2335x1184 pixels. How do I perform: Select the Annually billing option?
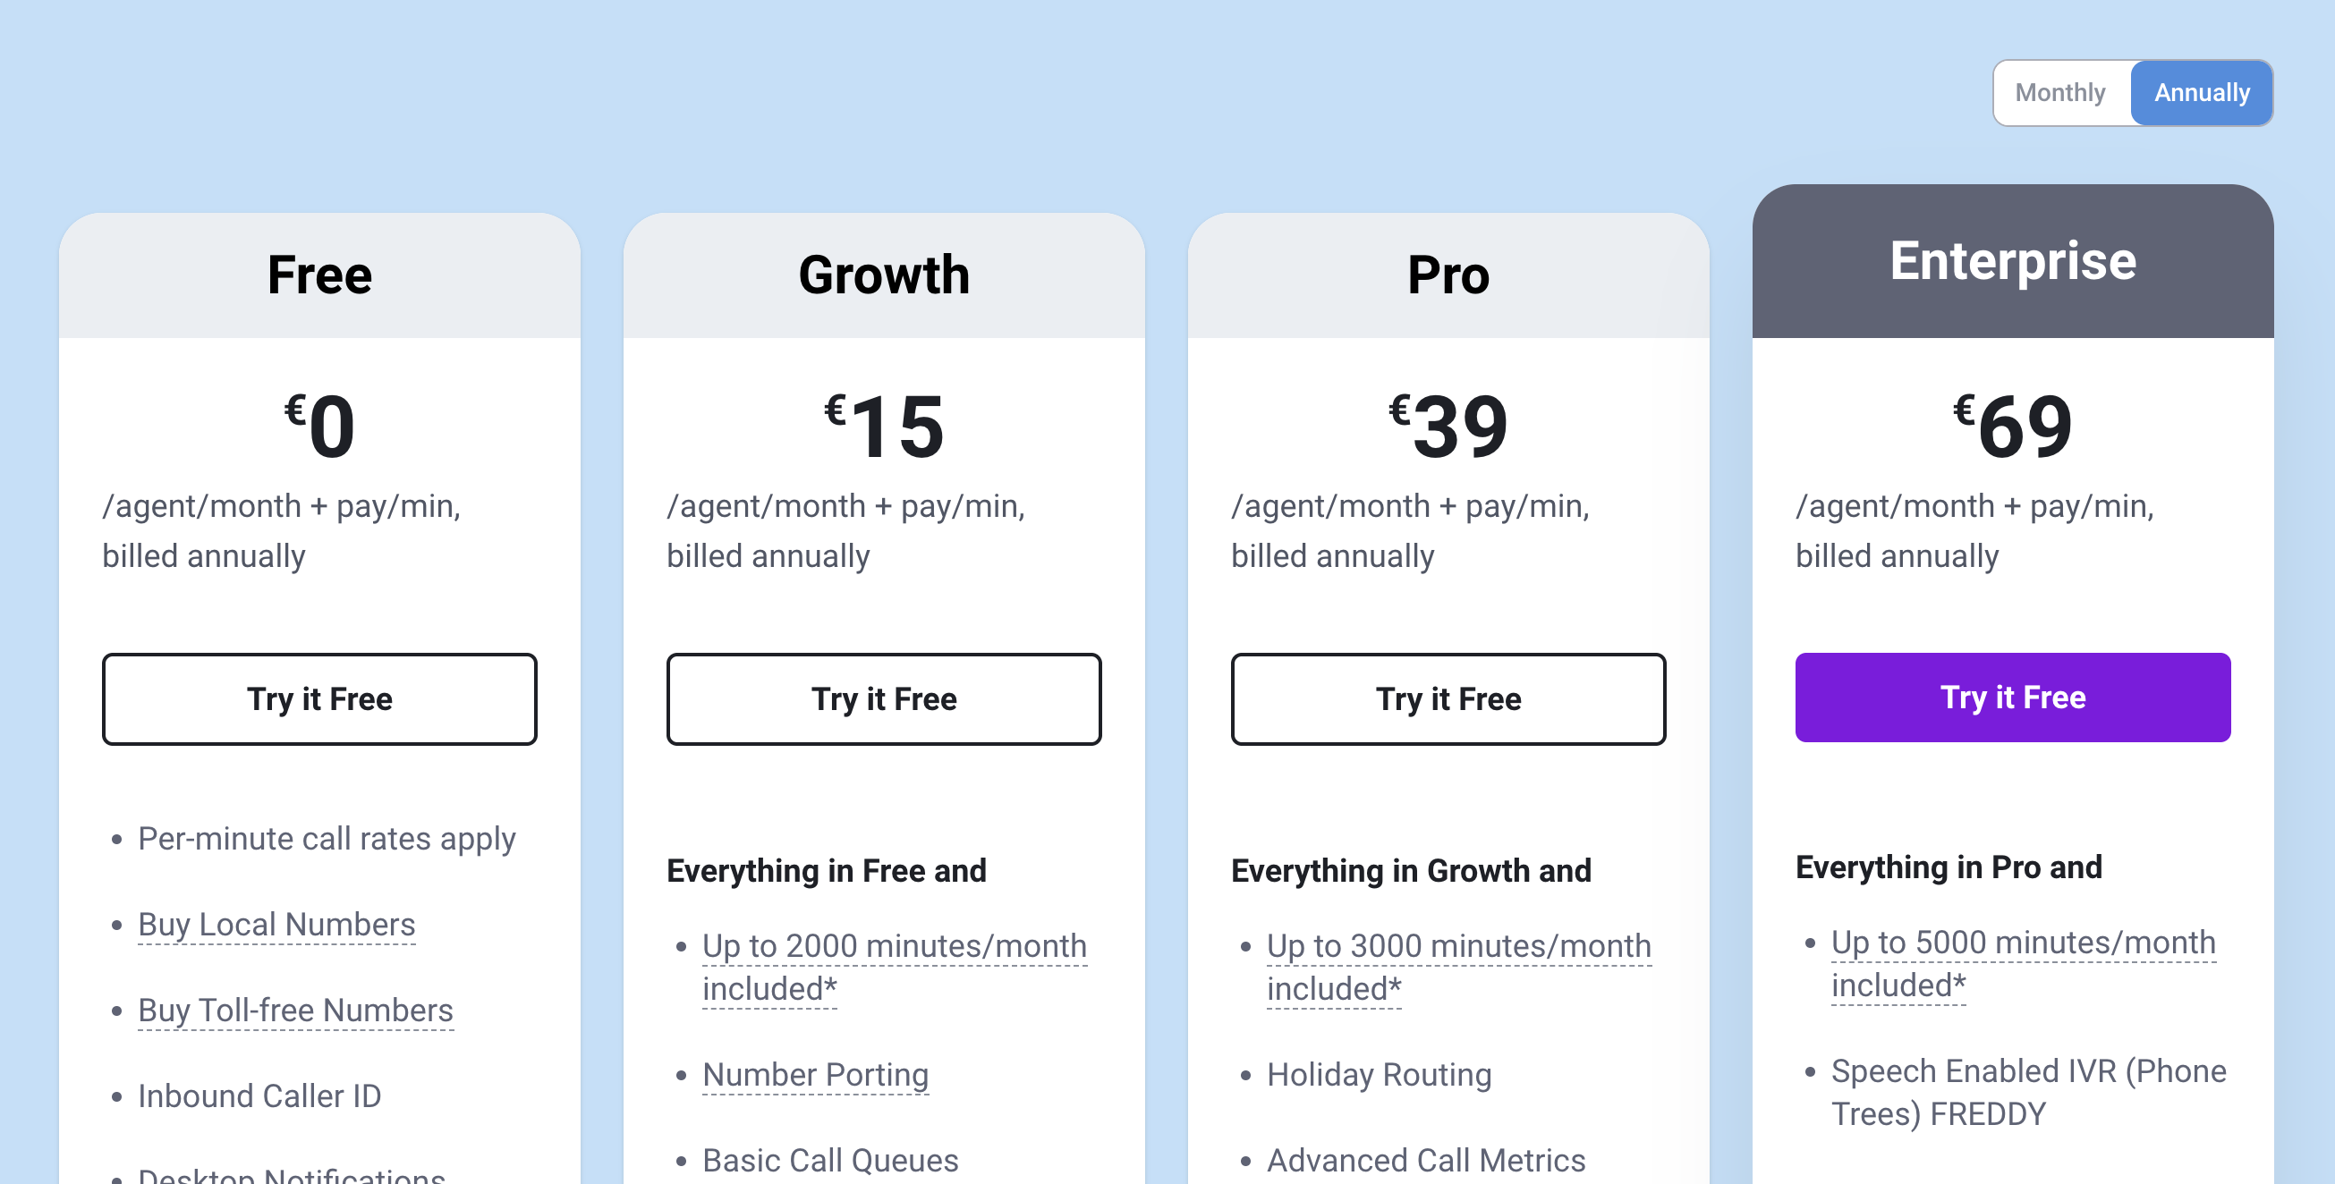coord(2202,91)
